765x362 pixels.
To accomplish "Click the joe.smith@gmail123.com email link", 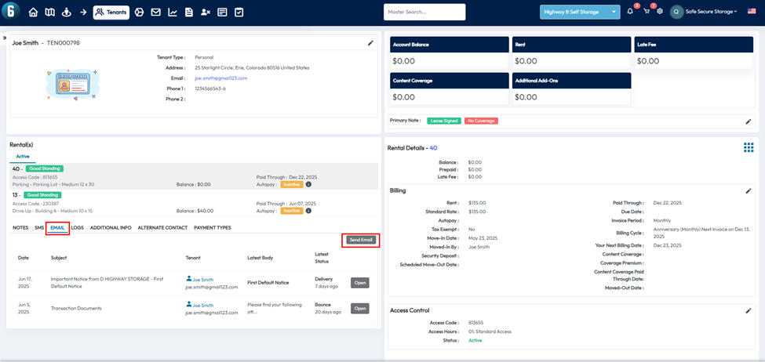I will [x=220, y=78].
